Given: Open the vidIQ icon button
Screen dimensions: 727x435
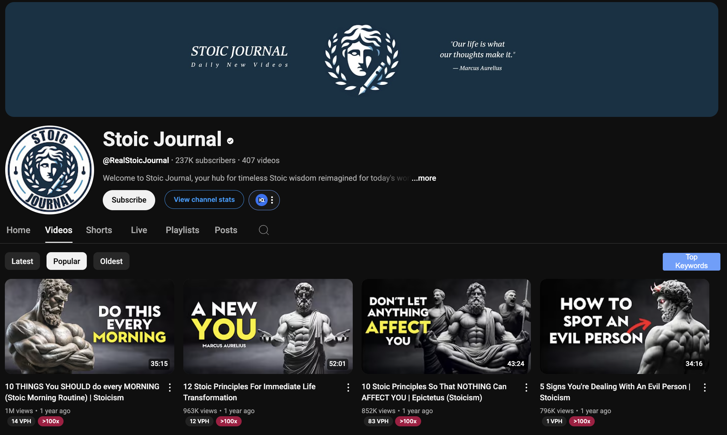Looking at the screenshot, I should (x=261, y=200).
